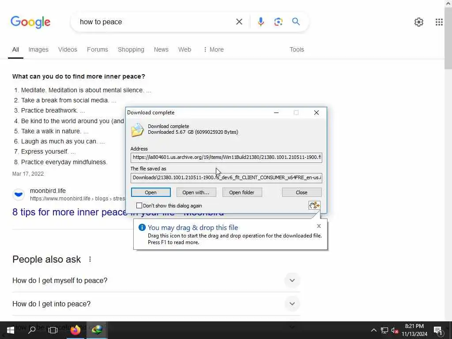Click the 'Mar 17, 2022' date text

point(28,174)
